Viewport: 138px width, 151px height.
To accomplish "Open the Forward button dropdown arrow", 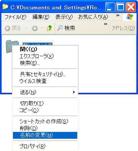I will click(x=42, y=28).
